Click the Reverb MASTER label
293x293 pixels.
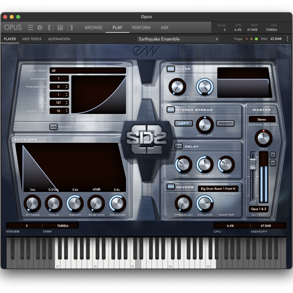tap(226, 215)
